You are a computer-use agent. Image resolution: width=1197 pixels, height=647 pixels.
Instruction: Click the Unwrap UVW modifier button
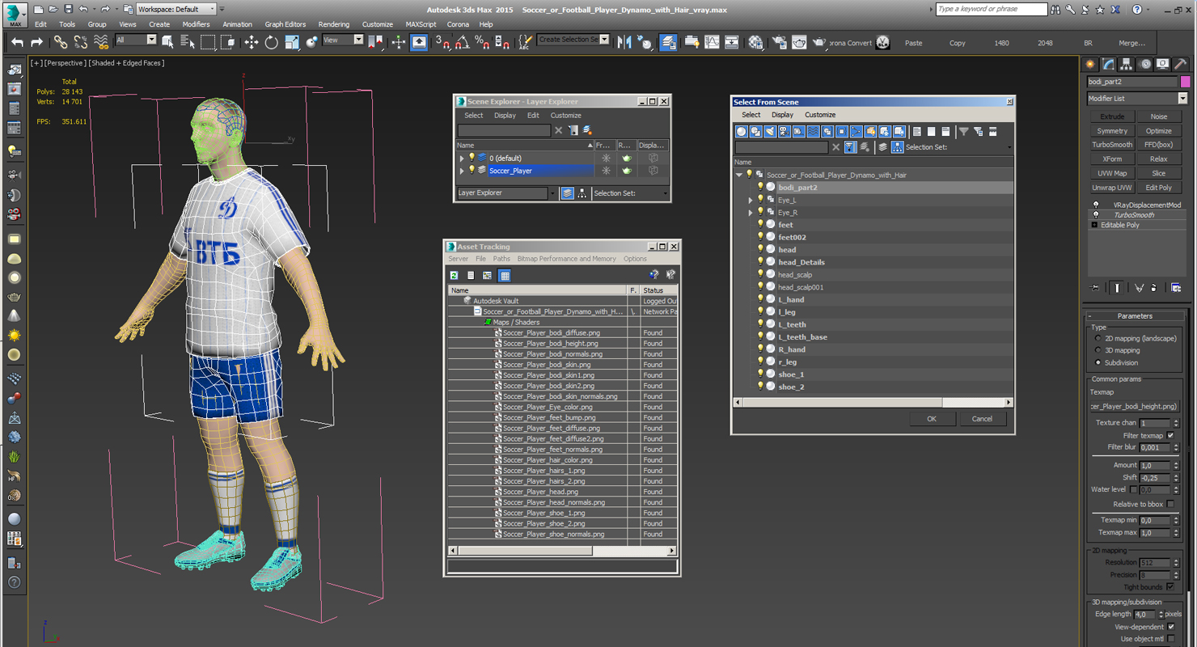tap(1112, 188)
